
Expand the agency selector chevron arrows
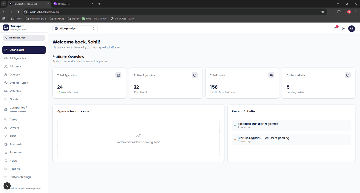pos(94,29)
